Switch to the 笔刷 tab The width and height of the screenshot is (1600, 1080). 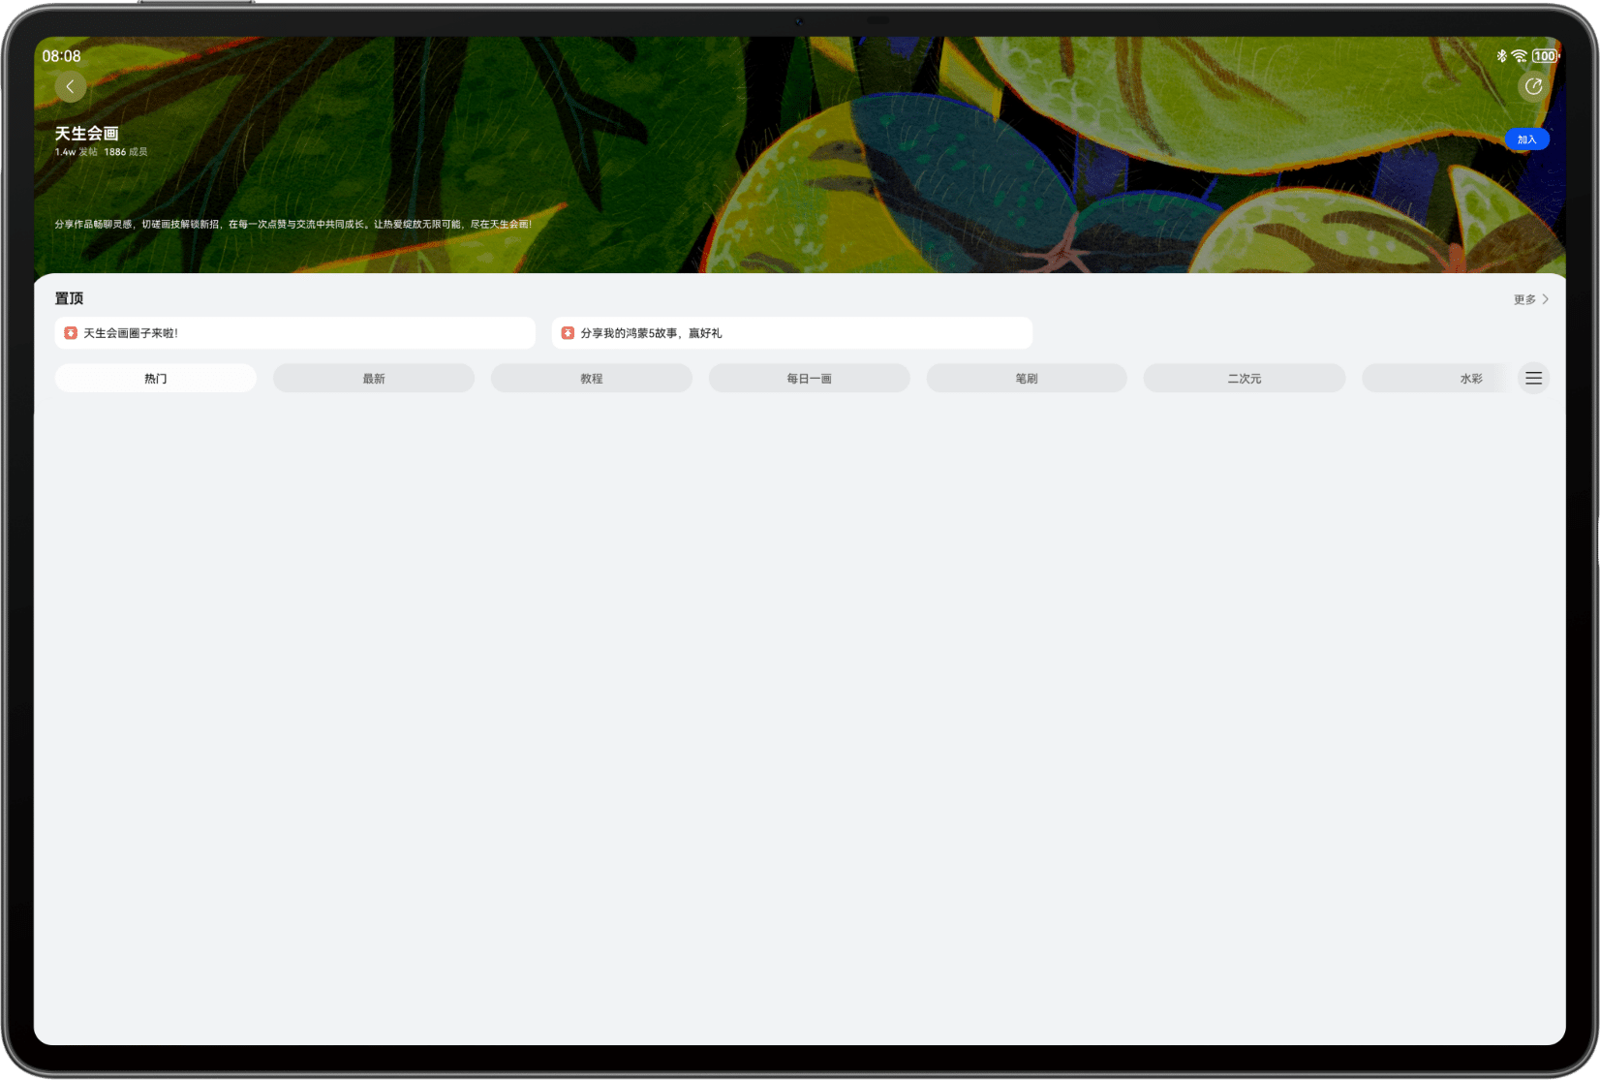[x=1027, y=378]
